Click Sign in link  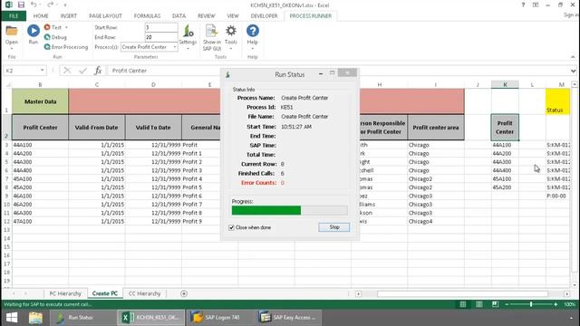click(571, 14)
